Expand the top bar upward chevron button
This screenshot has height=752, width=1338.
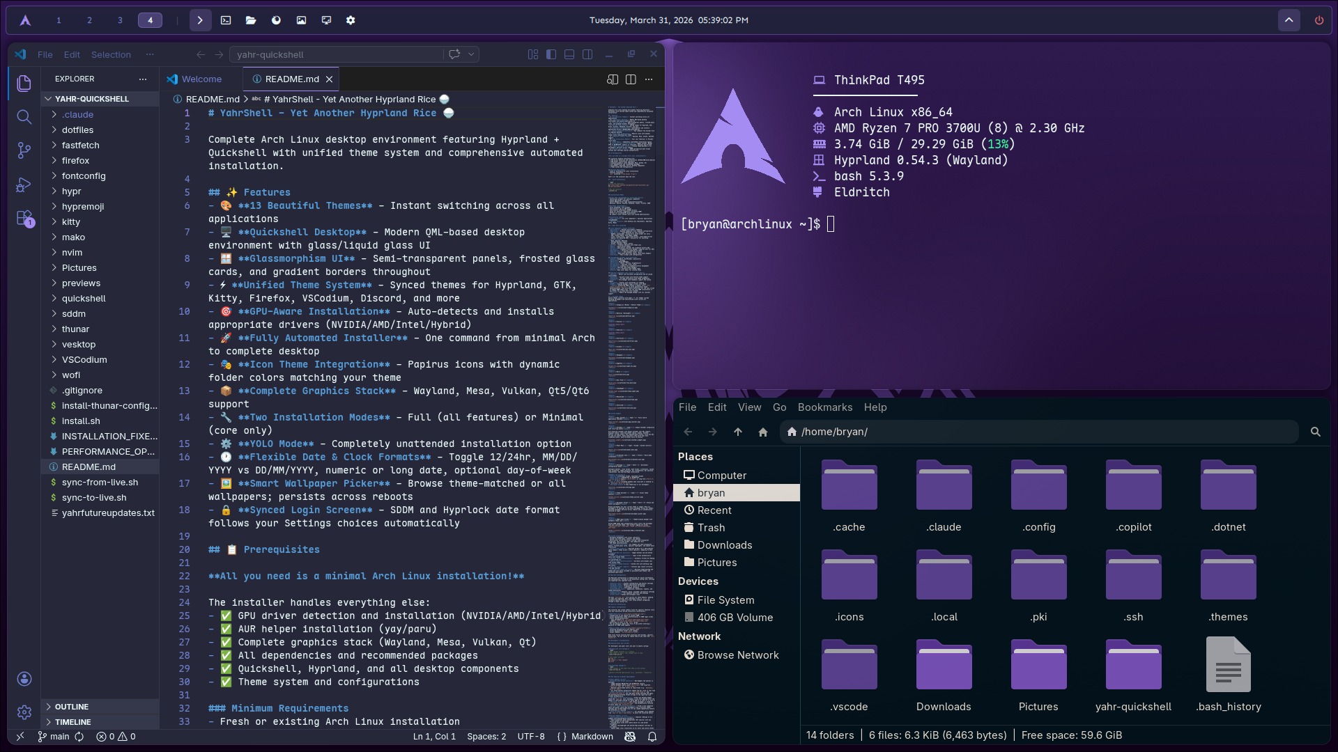pyautogui.click(x=1289, y=20)
